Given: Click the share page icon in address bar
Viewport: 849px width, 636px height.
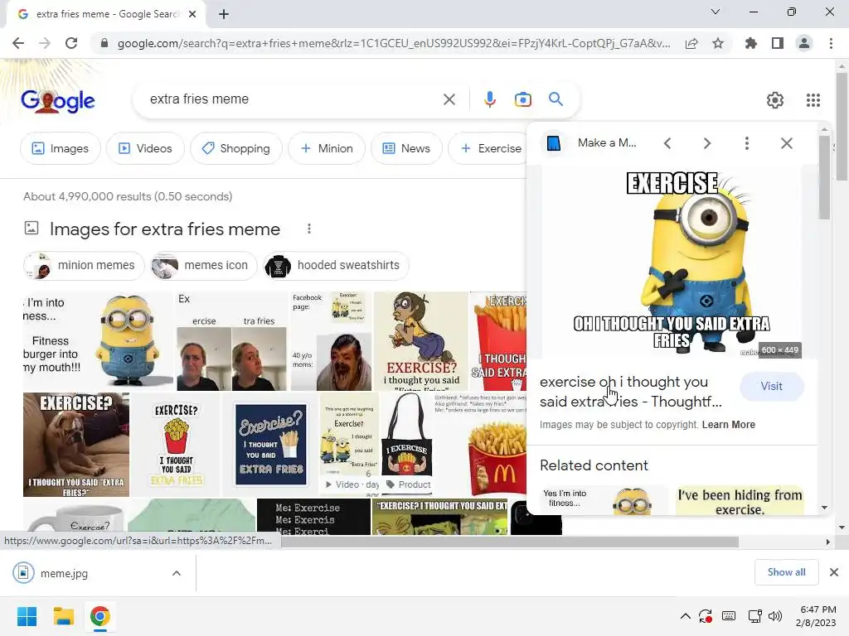Looking at the screenshot, I should pos(691,43).
